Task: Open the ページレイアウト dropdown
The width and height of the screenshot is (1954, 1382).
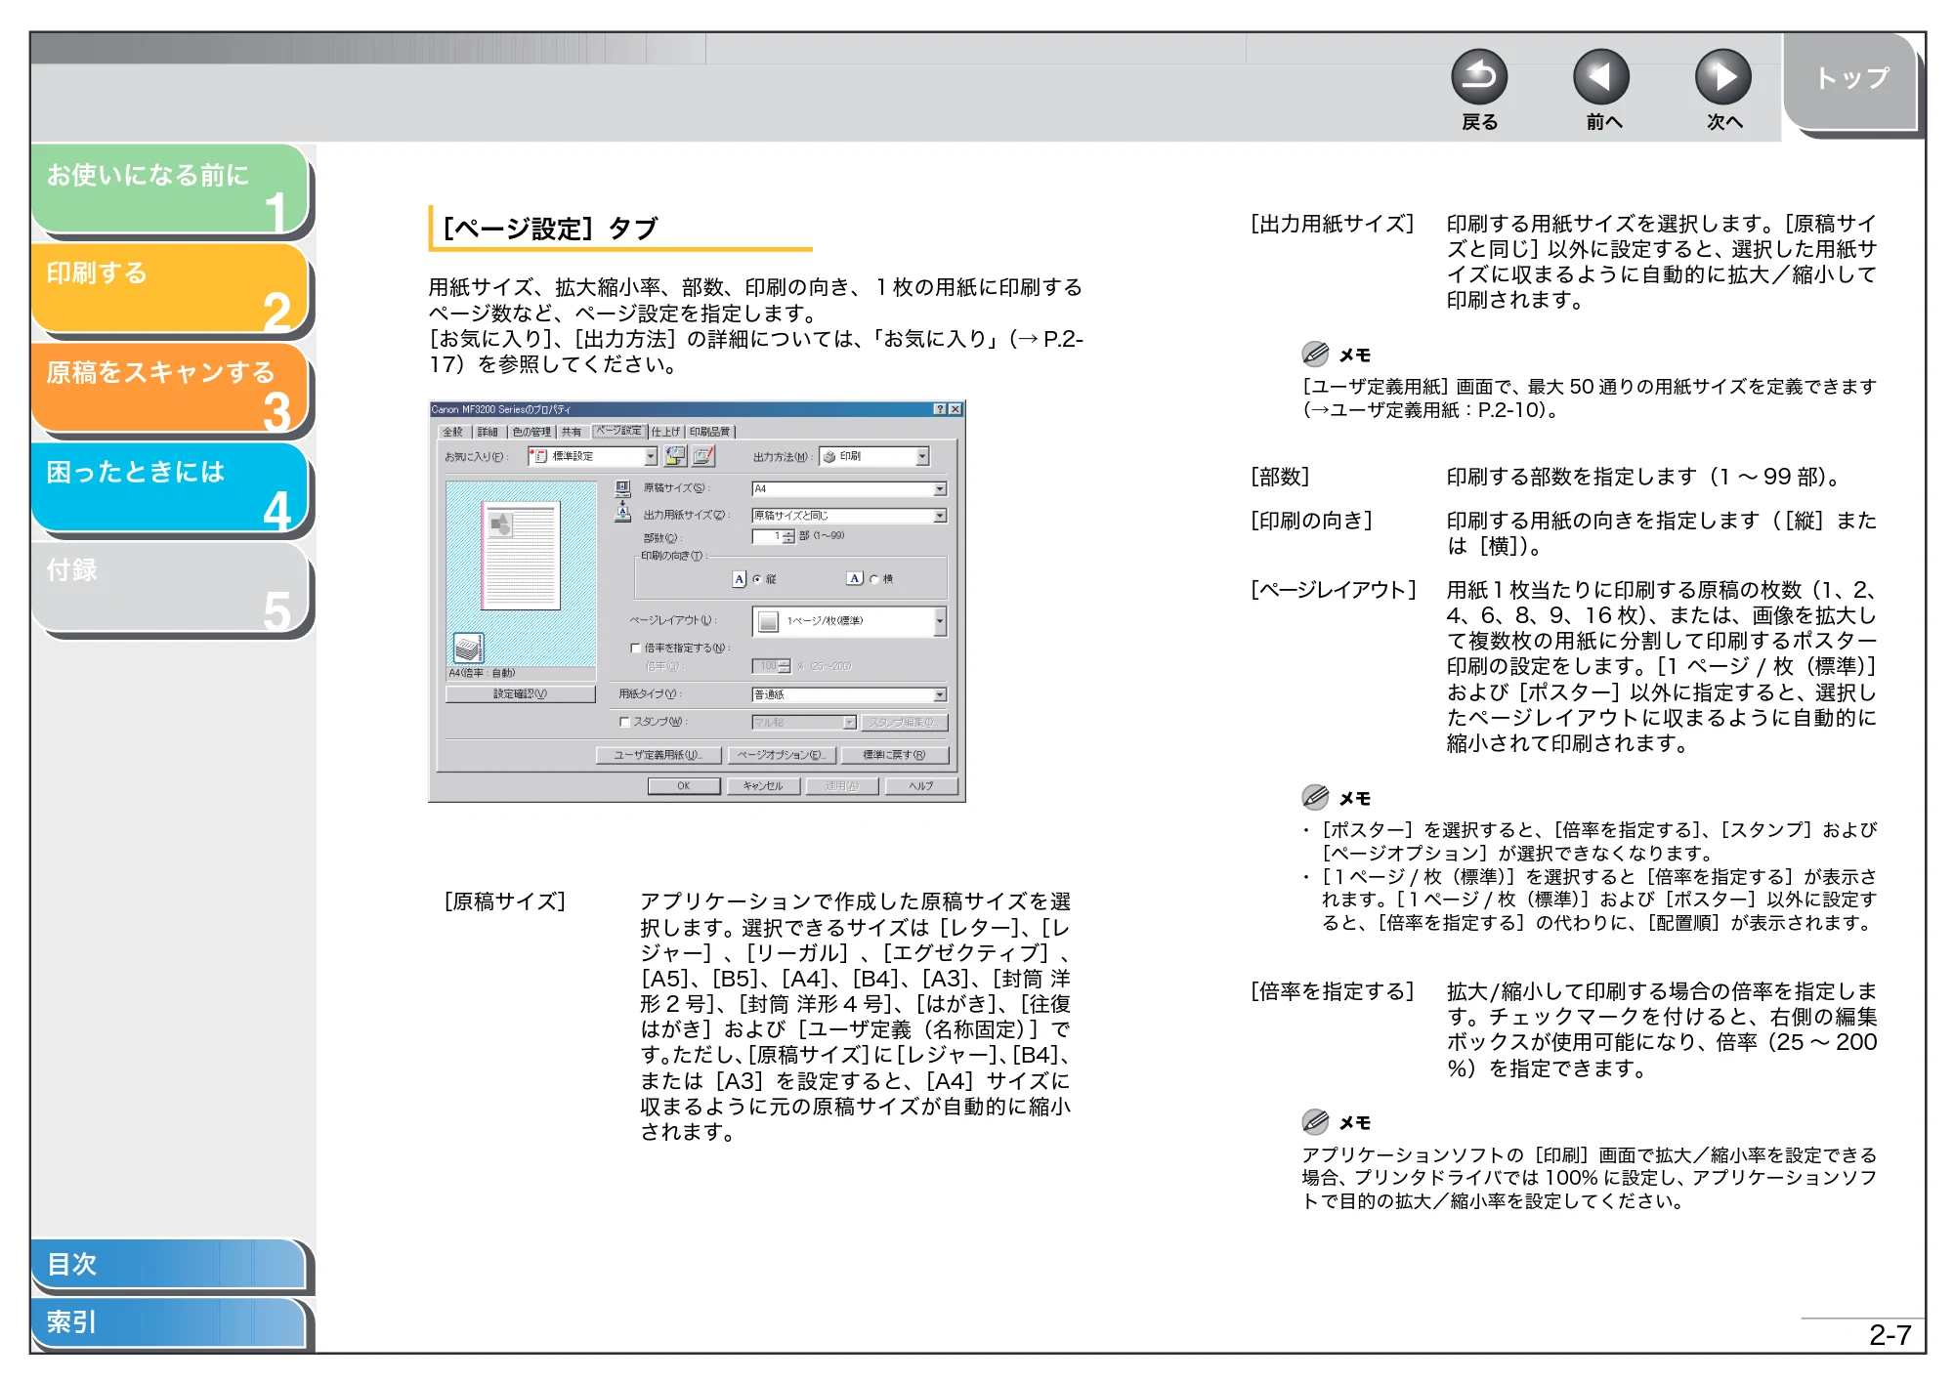Action: coord(849,621)
